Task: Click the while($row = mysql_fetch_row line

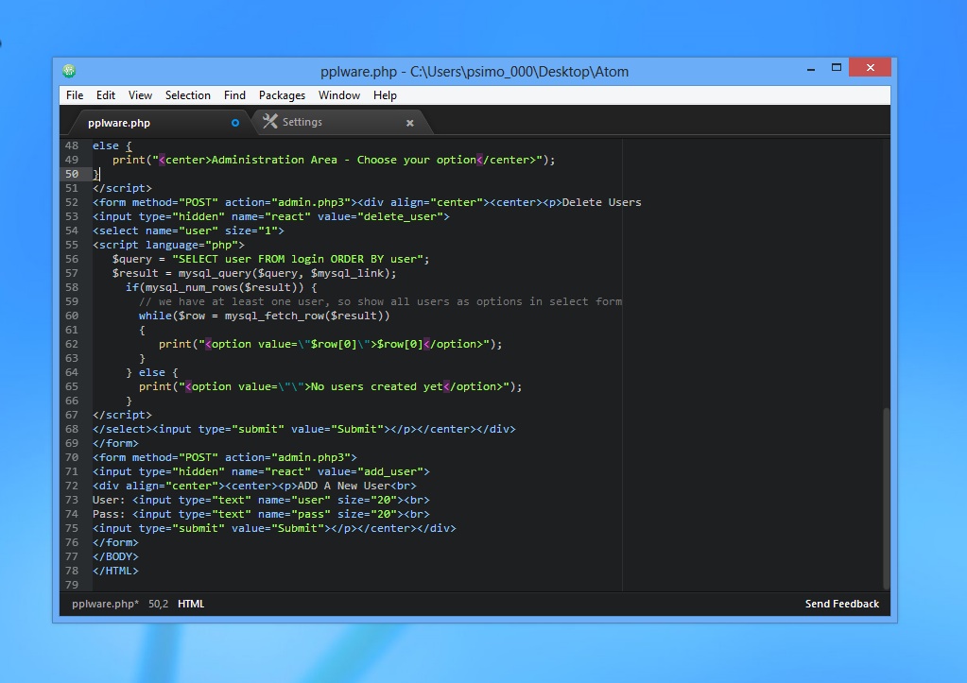Action: pos(264,316)
